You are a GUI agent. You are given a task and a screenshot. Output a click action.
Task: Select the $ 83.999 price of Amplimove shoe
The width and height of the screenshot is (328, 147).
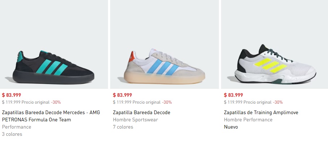[x=233, y=95]
